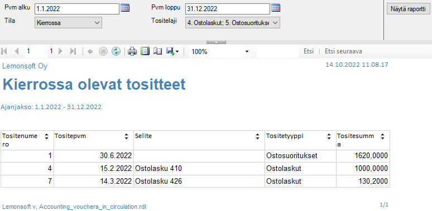The height and width of the screenshot is (211, 432).
Task: Click the Näytä raportti button
Action: 408,9
